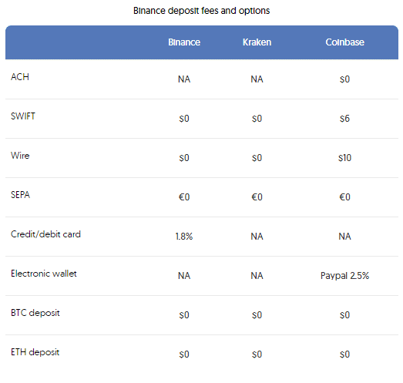This screenshot has width=403, height=383.
Task: Click Coinbase's $0 ETH deposit fee
Action: coord(344,354)
